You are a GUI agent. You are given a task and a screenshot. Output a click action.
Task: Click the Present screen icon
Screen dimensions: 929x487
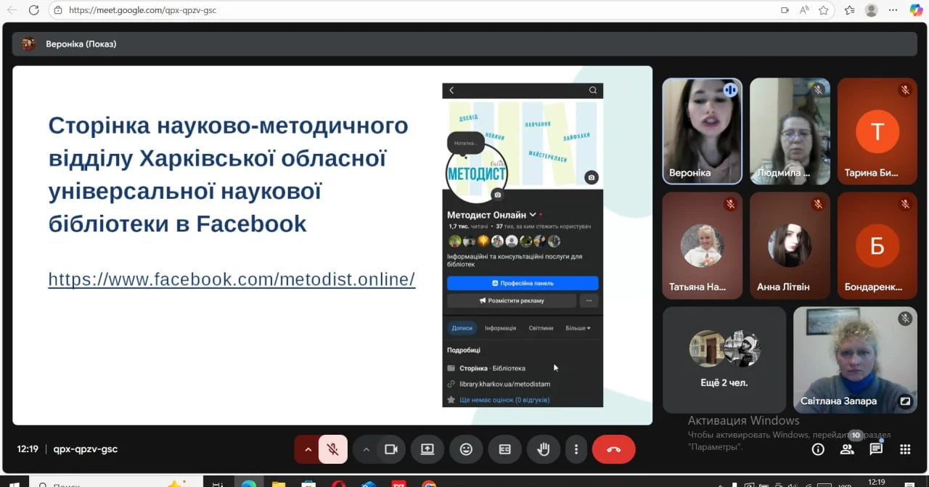(x=427, y=449)
